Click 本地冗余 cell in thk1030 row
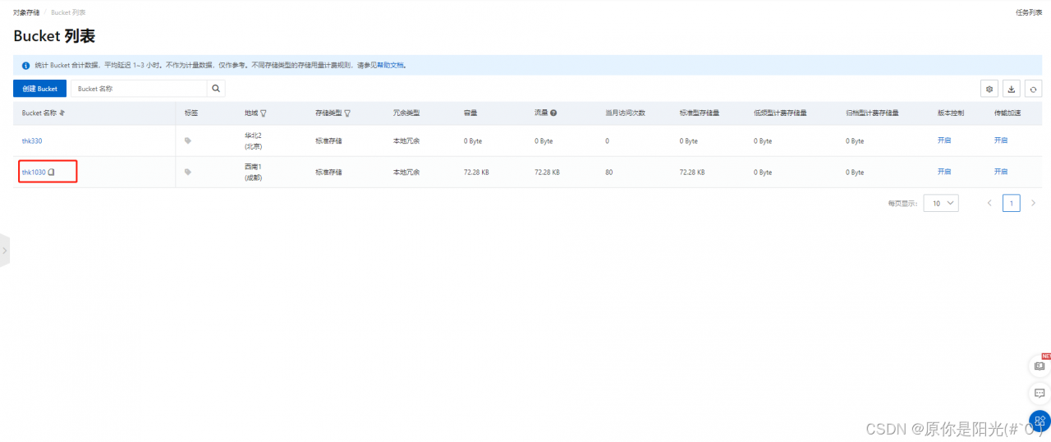 pyautogui.click(x=406, y=173)
